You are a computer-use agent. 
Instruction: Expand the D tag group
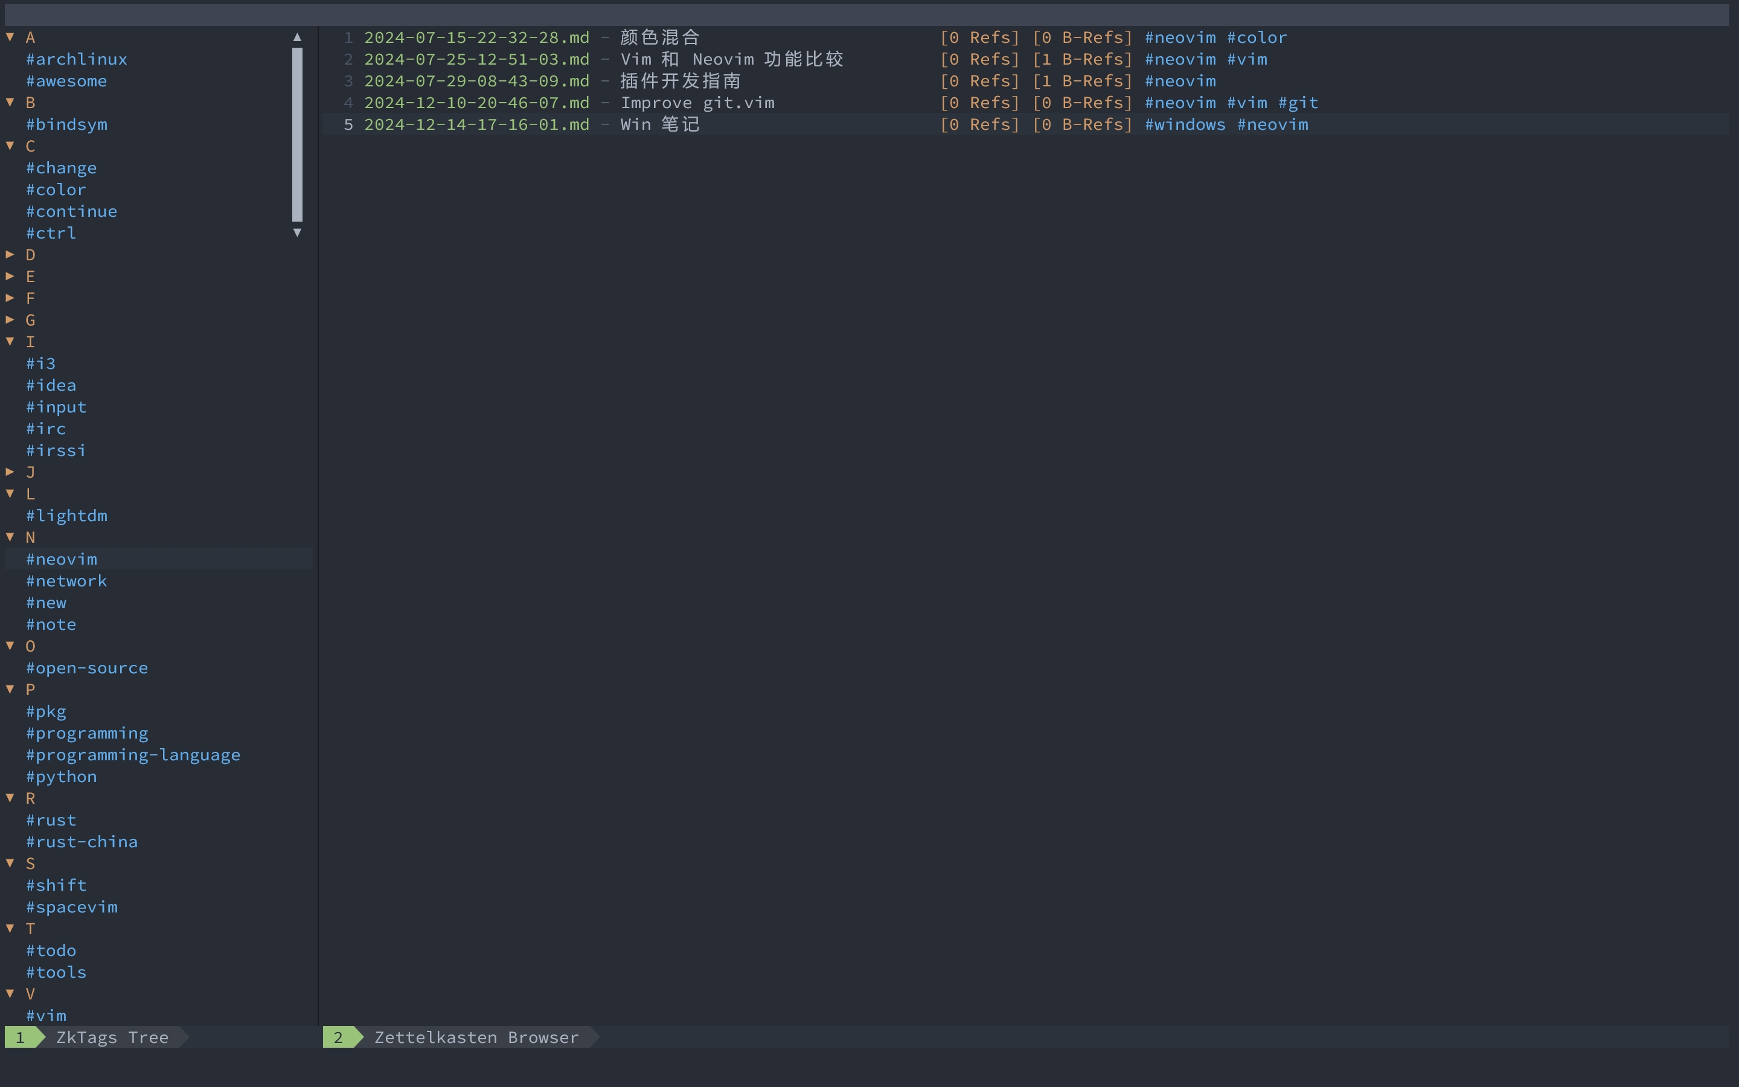point(10,254)
